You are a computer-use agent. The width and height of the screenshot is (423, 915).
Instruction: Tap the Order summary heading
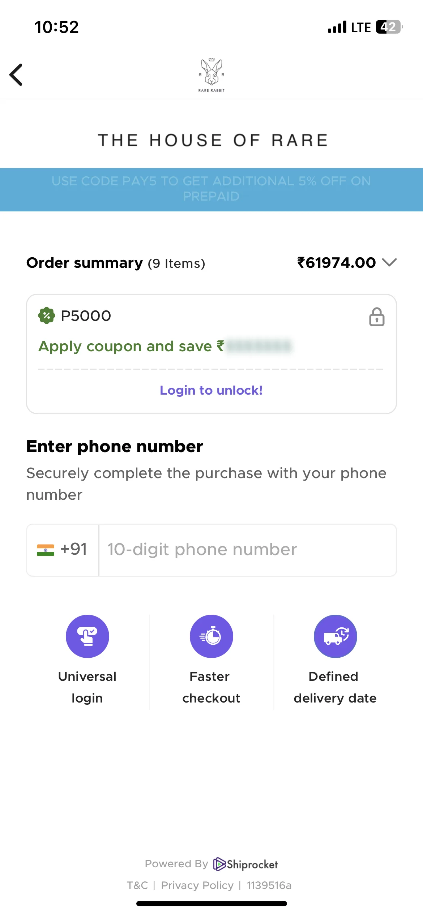pyautogui.click(x=85, y=263)
